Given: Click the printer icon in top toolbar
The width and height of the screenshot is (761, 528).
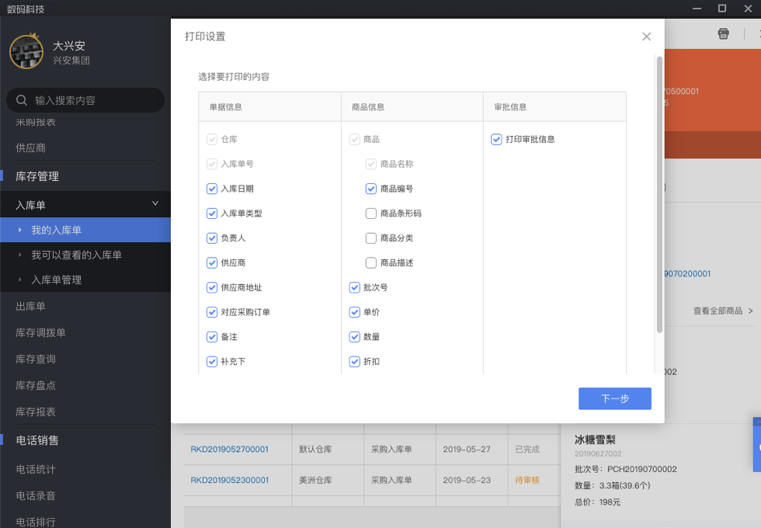Looking at the screenshot, I should pyautogui.click(x=723, y=33).
